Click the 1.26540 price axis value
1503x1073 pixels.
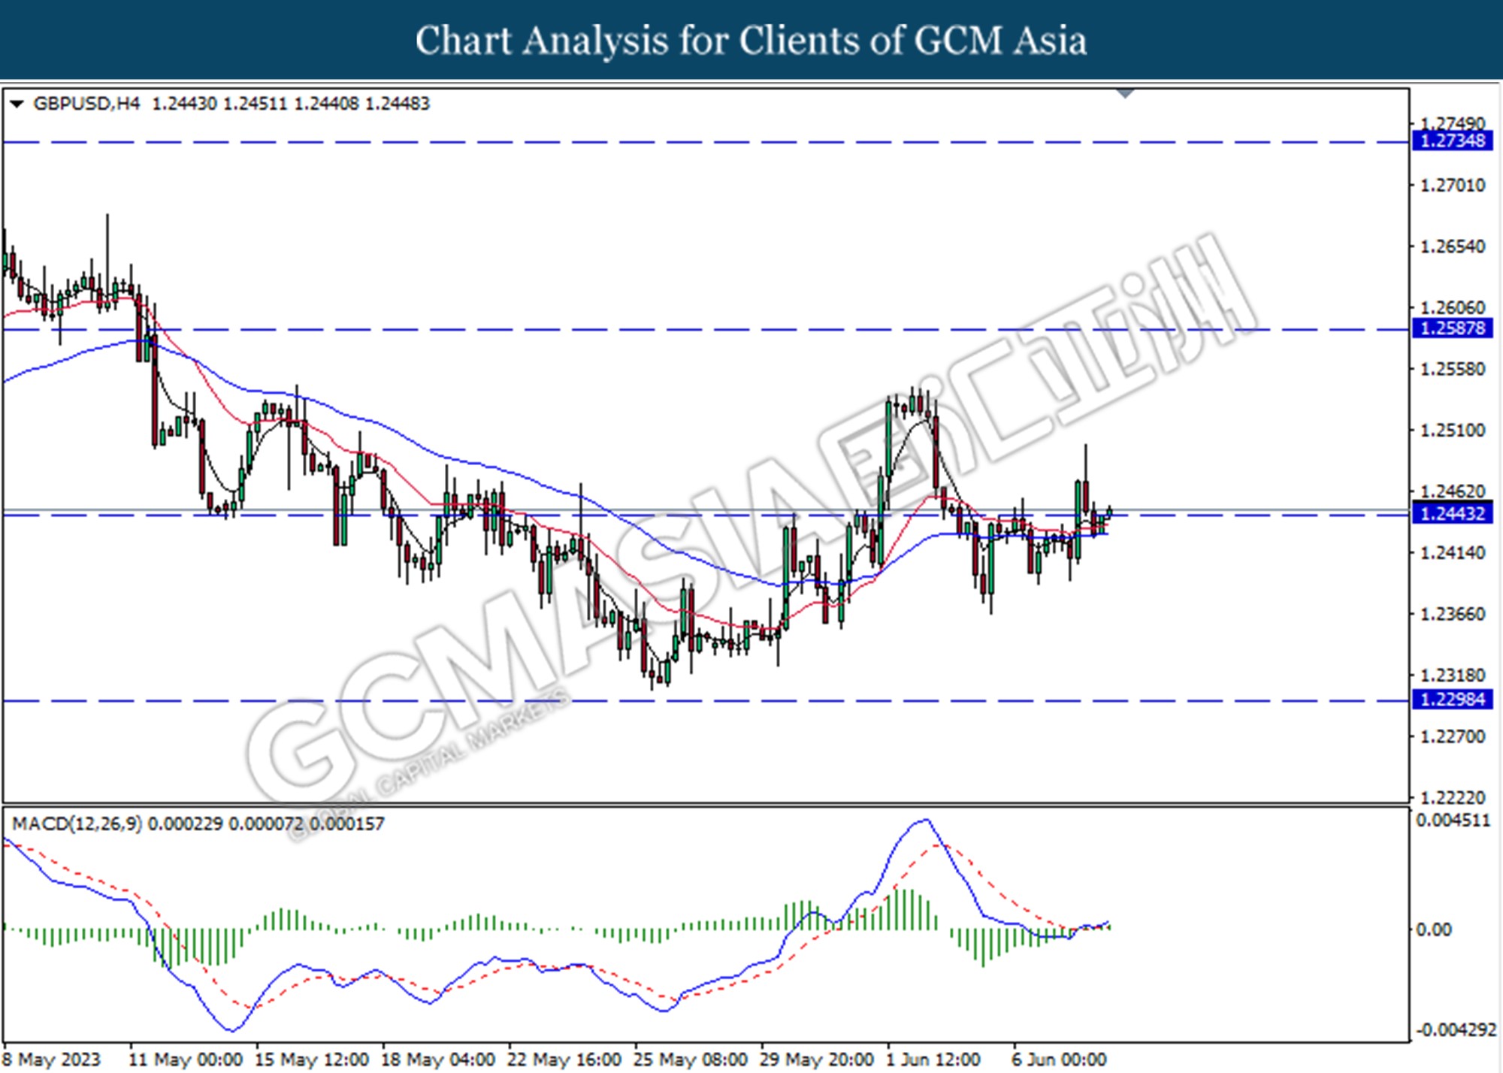pos(1453,247)
